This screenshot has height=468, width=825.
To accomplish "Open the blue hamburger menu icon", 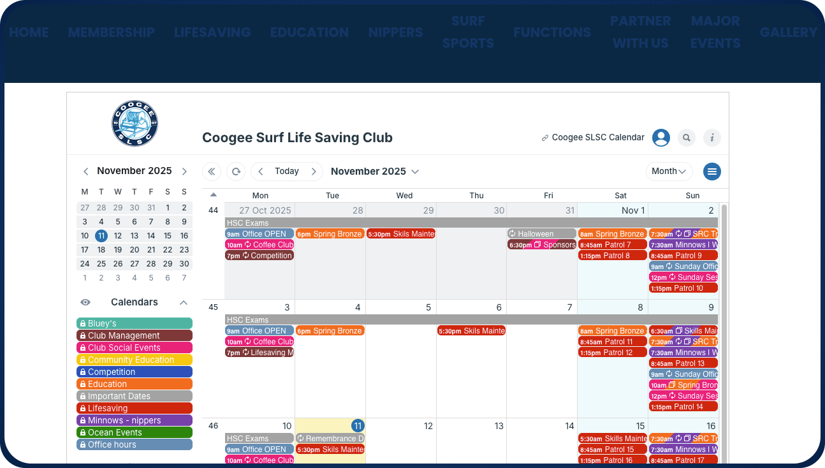I will point(712,172).
